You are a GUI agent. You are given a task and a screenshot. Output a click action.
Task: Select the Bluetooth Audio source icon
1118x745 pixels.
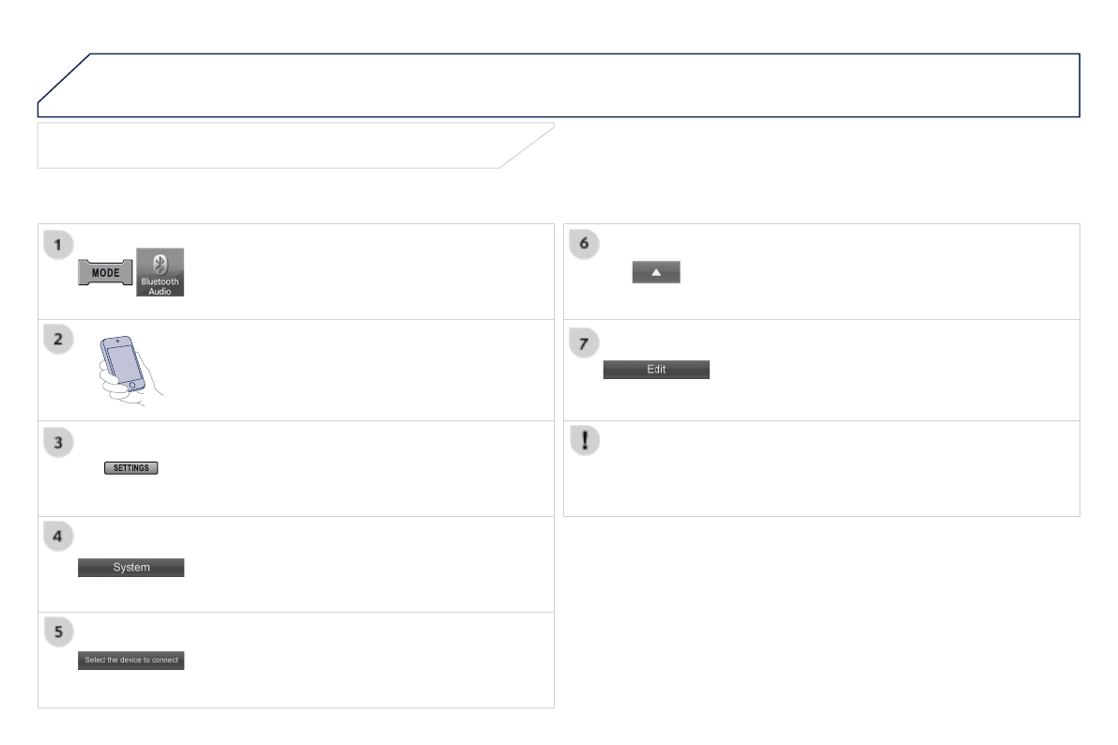(x=160, y=272)
